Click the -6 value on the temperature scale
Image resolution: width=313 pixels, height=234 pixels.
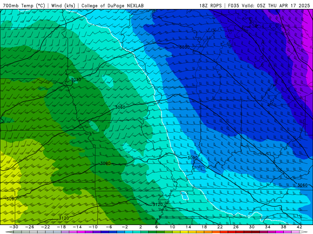[109, 227]
